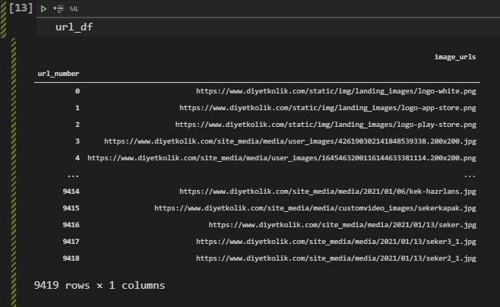Convert cell to Markdown via M↓ icon
This screenshot has width=500, height=307.
74,8
